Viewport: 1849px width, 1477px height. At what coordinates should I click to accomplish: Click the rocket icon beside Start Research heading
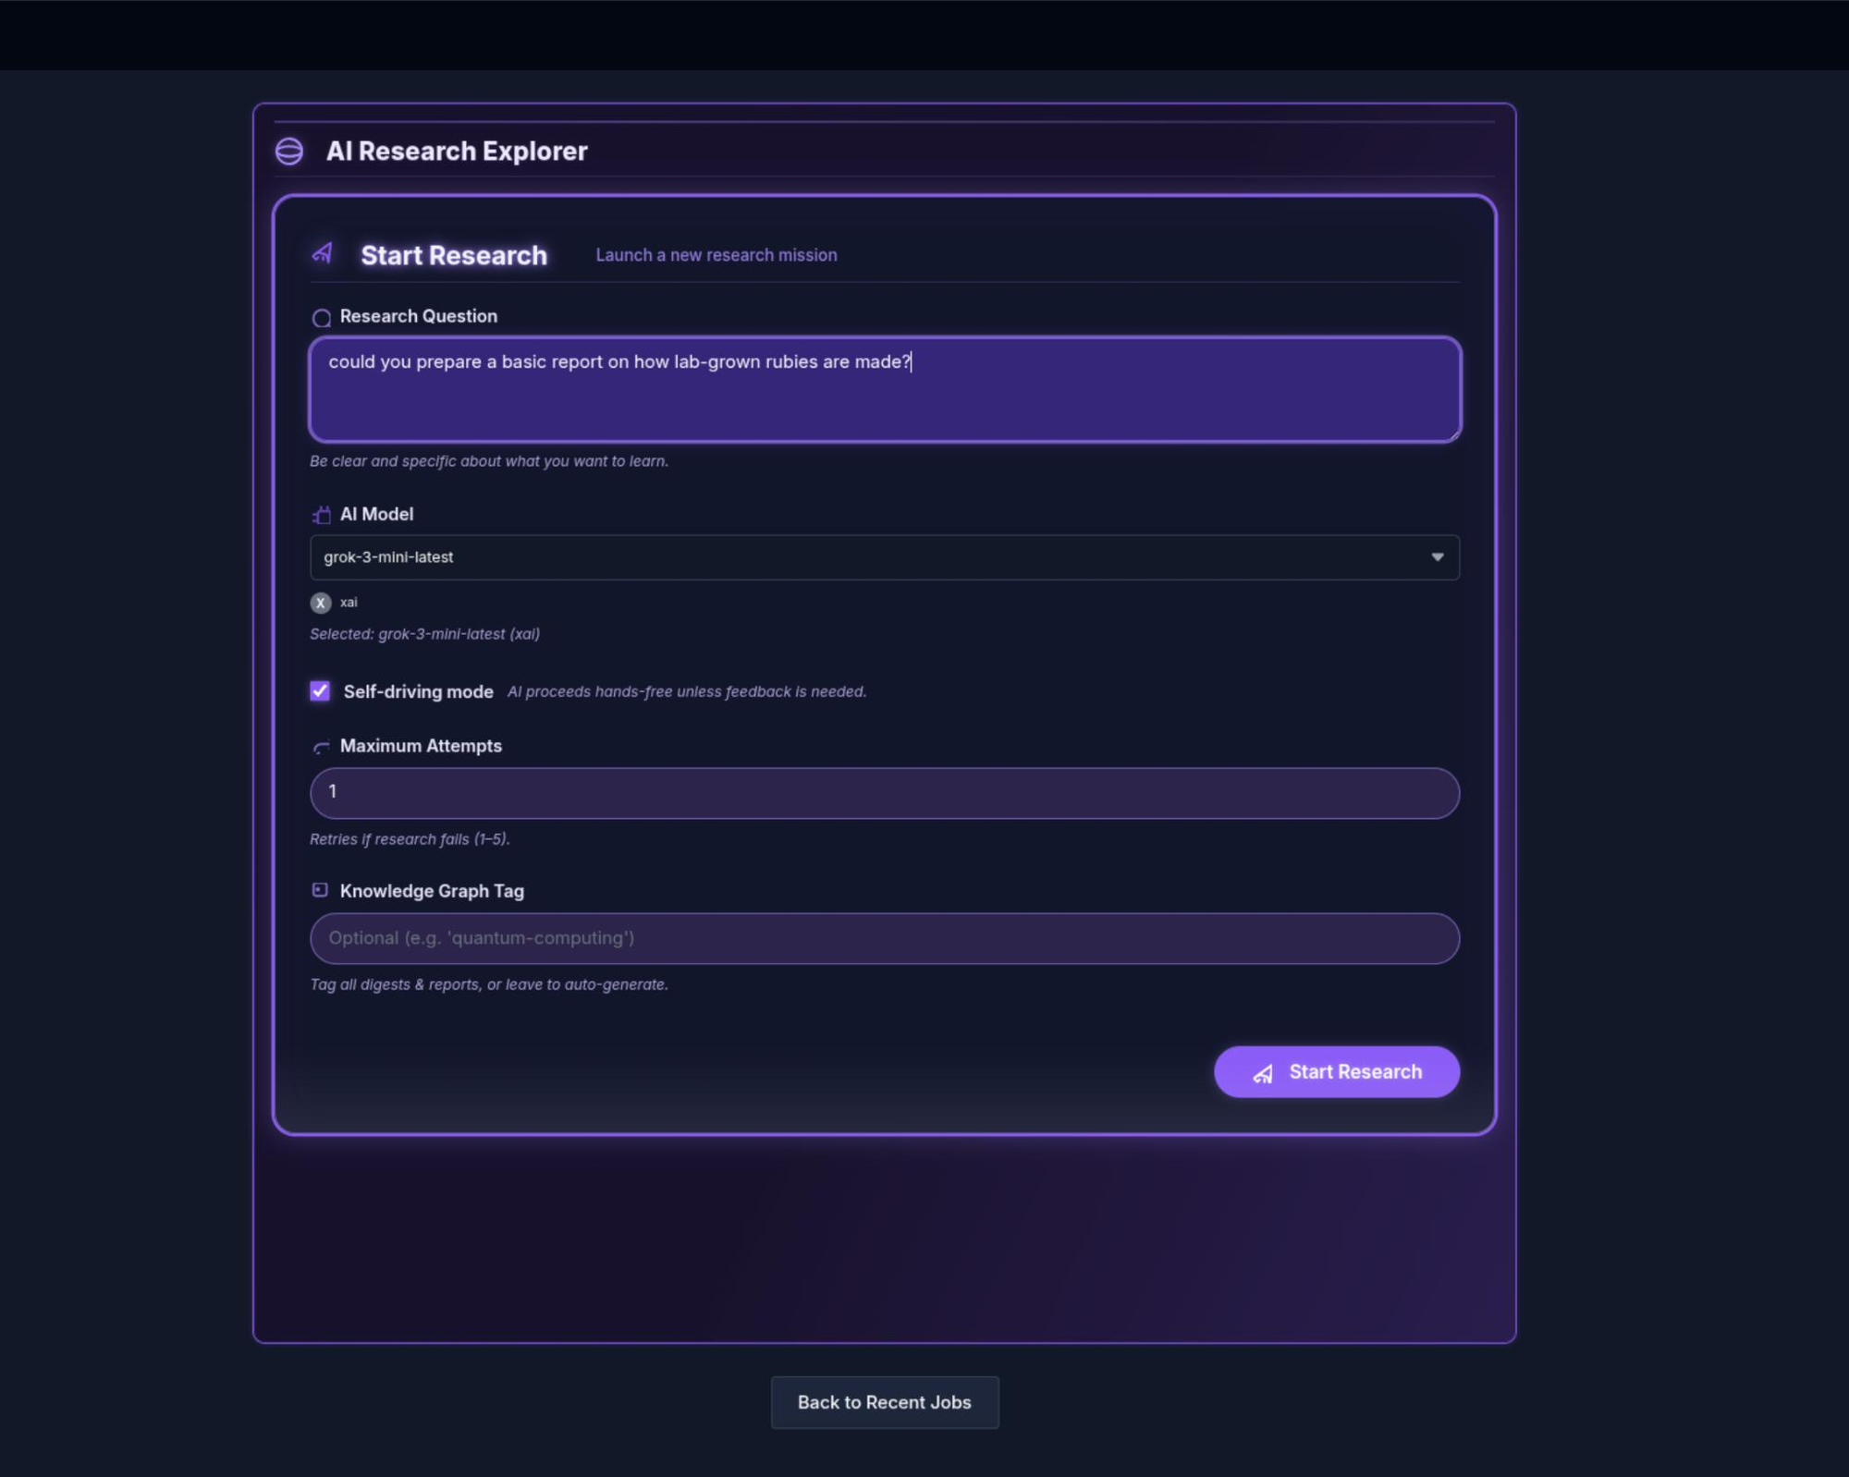click(x=323, y=253)
